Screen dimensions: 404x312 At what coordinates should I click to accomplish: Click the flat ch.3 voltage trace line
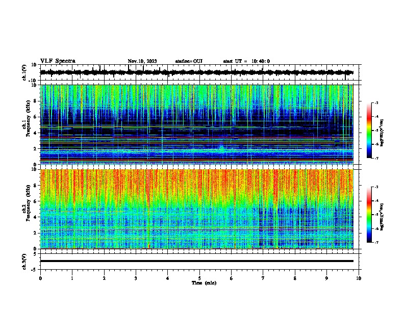coord(196,261)
